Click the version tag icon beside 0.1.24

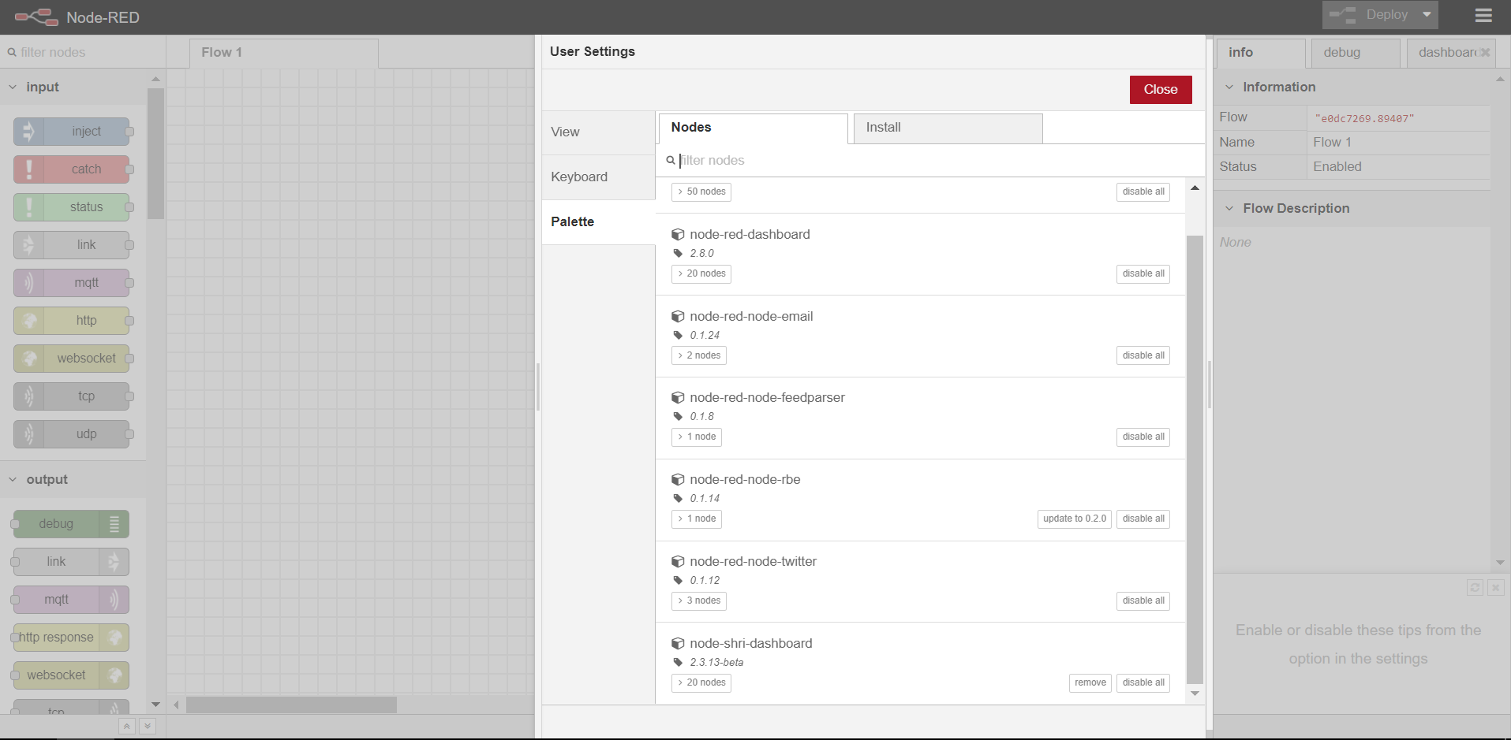pos(678,336)
